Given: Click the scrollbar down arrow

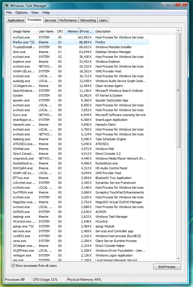Looking at the screenshot, I should [x=178, y=259].
